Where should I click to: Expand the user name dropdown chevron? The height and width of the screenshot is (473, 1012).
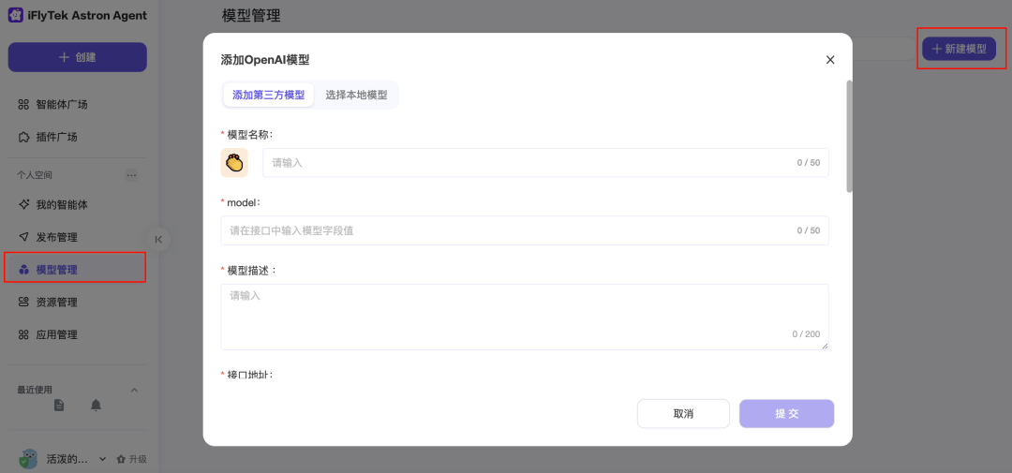point(102,459)
